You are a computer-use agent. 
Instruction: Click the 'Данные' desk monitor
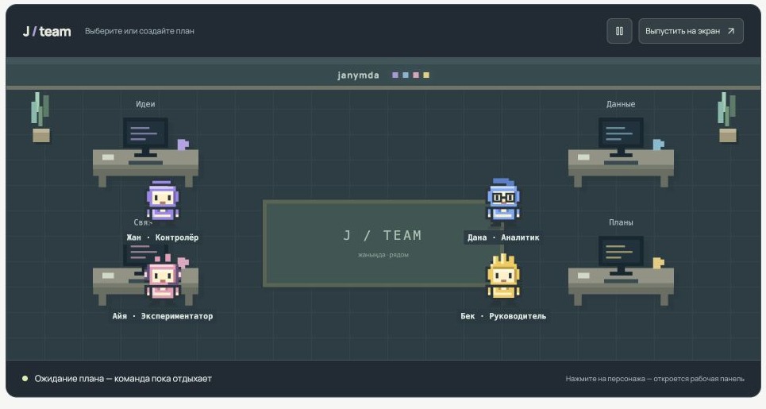(x=621, y=137)
